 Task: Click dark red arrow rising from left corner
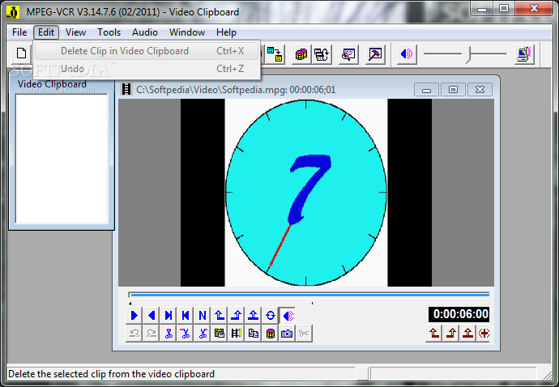point(434,334)
